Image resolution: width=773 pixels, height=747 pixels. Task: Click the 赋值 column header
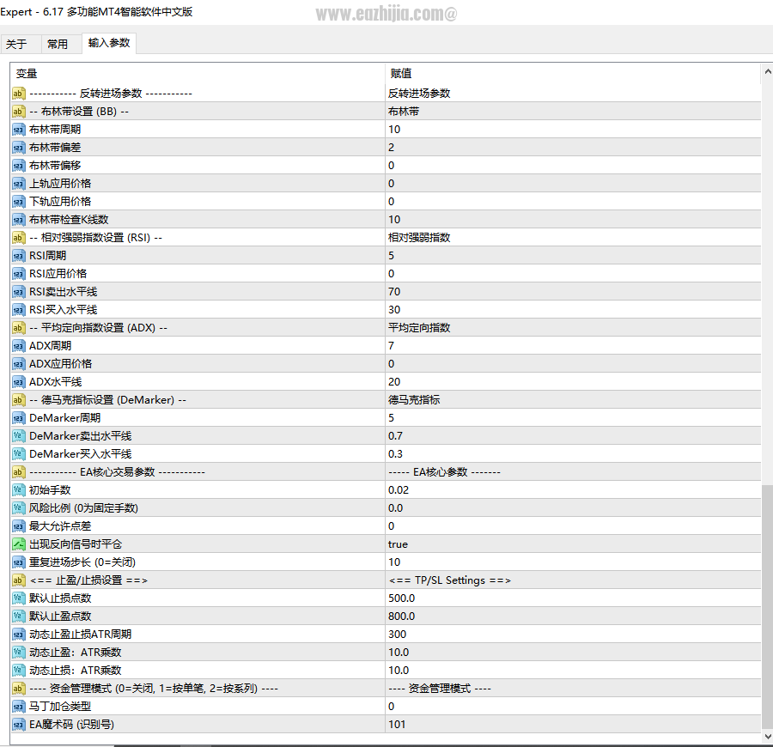[573, 74]
